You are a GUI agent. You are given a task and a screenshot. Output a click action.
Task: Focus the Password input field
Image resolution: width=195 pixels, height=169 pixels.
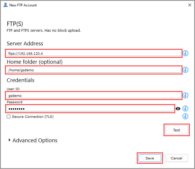tap(90, 108)
